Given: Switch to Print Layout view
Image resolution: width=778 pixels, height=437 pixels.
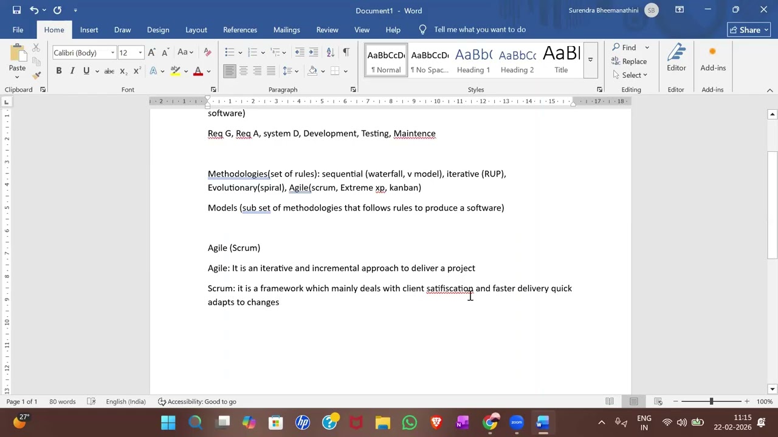Looking at the screenshot, I should pyautogui.click(x=633, y=401).
